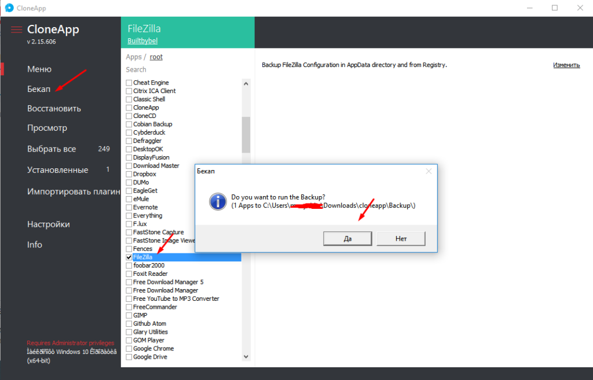Maximize the CloneApp window
The height and width of the screenshot is (380, 593).
click(x=555, y=8)
